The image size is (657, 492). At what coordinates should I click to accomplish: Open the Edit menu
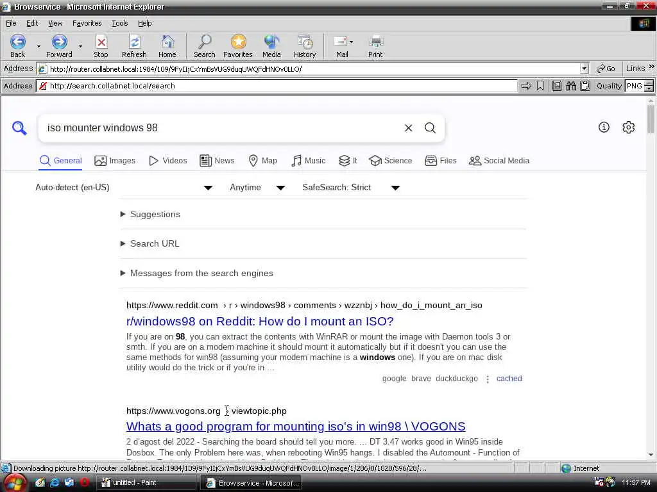(x=32, y=23)
